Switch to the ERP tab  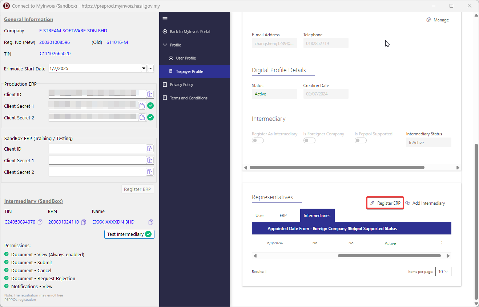pos(283,216)
